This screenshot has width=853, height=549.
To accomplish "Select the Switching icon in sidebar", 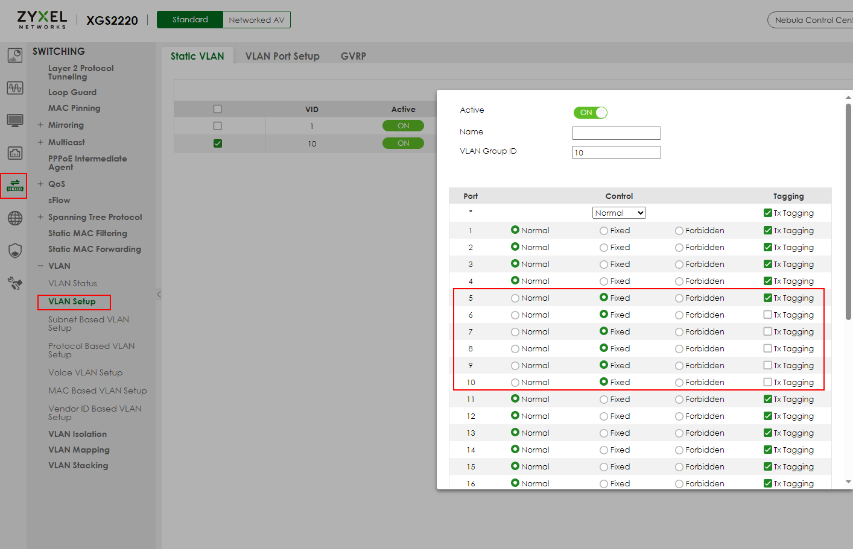I will [x=14, y=186].
